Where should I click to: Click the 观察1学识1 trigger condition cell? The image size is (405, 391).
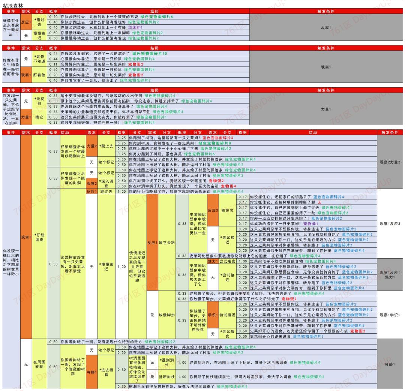(390, 315)
